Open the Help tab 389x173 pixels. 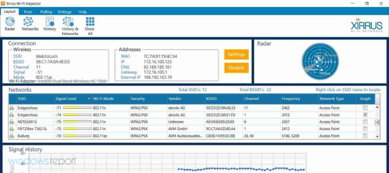point(83,12)
